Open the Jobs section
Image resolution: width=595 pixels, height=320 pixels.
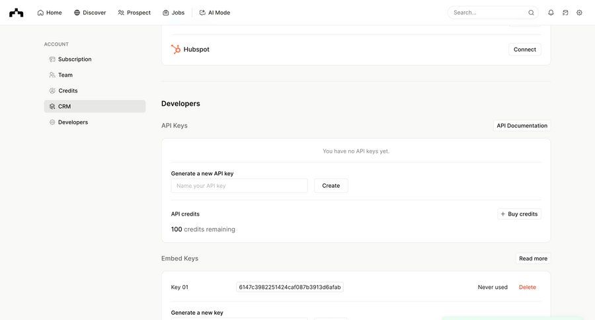click(x=173, y=13)
